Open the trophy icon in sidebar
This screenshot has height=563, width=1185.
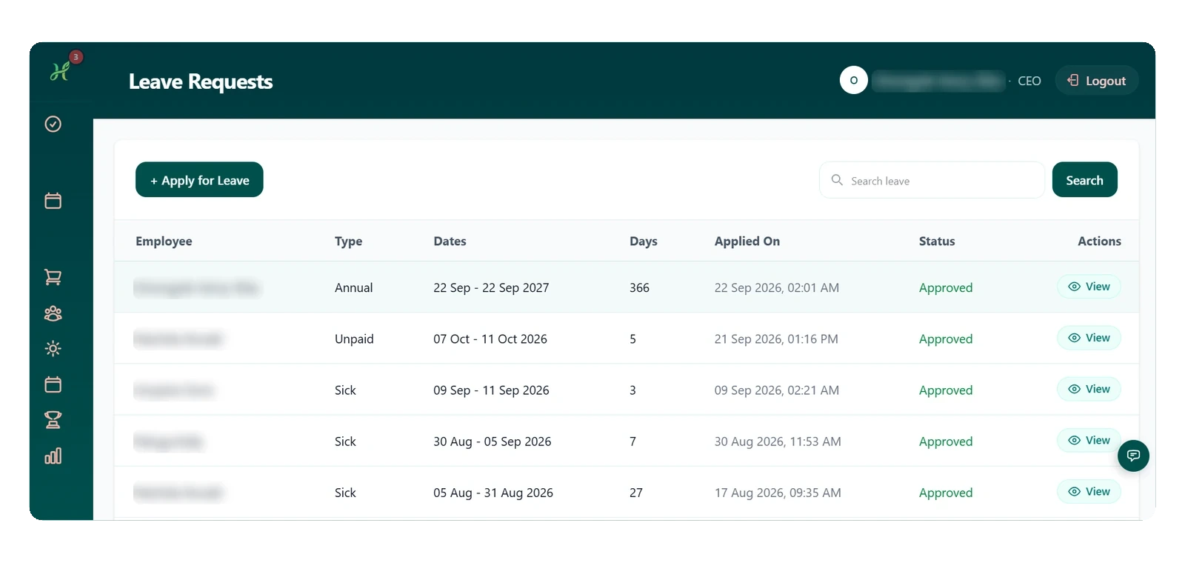point(53,420)
